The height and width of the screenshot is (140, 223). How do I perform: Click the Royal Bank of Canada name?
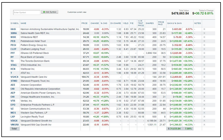(x=32, y=57)
